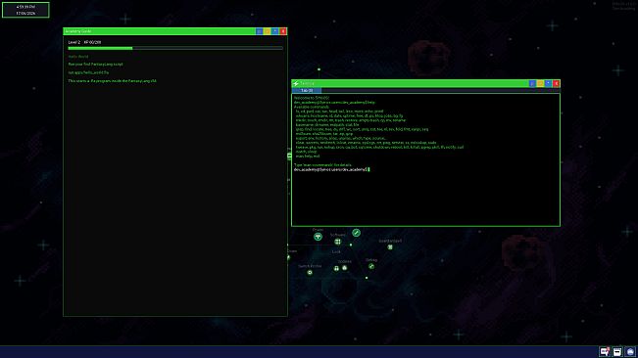Select the Switch Printer node icon
This screenshot has height=358, width=638.
(x=310, y=272)
